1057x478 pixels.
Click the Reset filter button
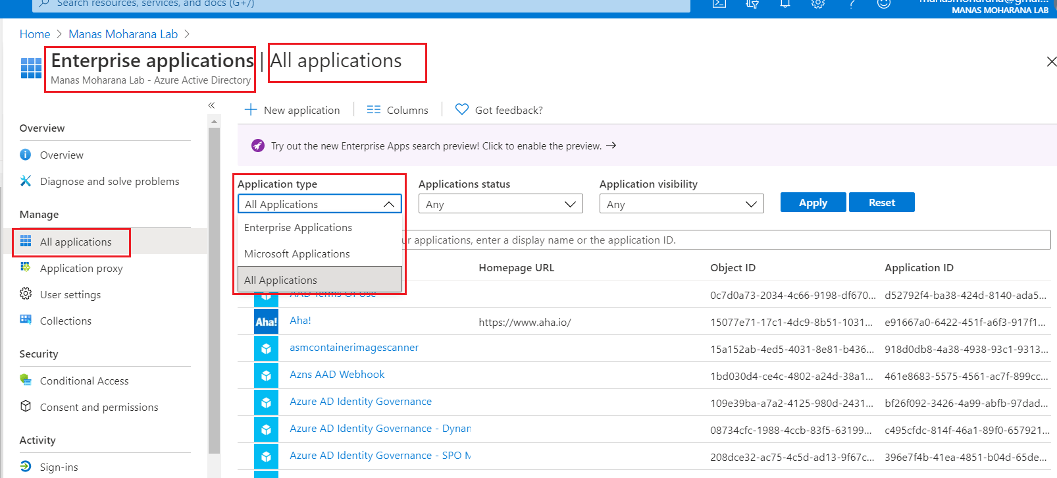click(882, 203)
